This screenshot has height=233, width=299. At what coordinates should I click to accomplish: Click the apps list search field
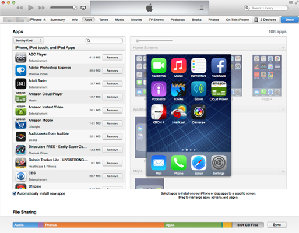pos(104,41)
